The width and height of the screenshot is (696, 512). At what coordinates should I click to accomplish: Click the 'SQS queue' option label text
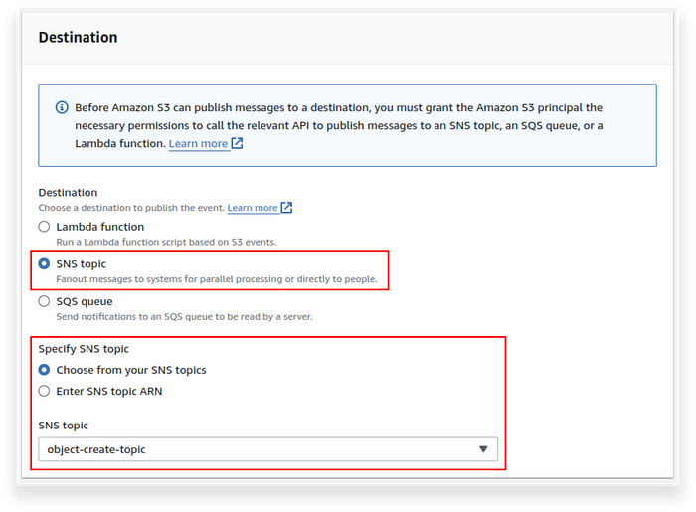[85, 301]
